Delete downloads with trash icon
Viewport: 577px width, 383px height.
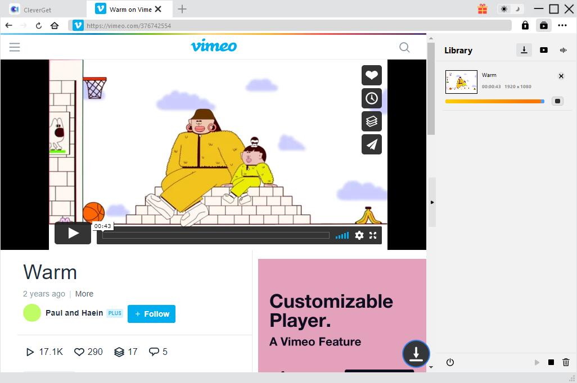coord(566,362)
